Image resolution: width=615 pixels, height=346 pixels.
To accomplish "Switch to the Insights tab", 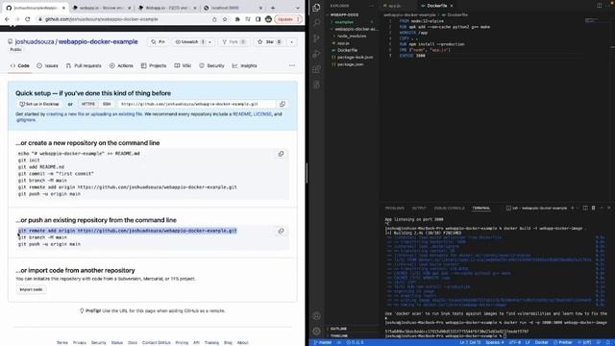I will (244, 65).
